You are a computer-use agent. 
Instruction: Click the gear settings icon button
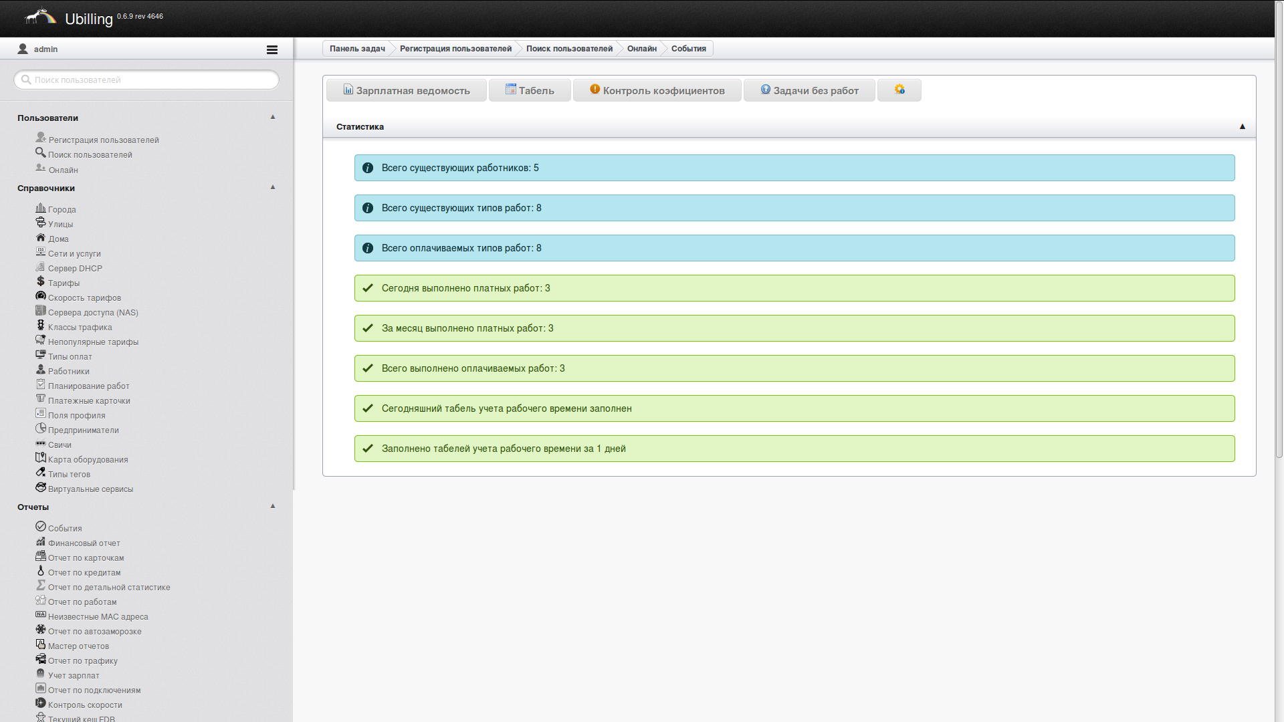pos(899,90)
